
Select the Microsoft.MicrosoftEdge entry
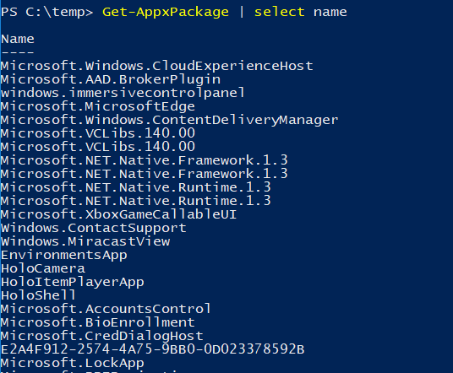pos(98,106)
